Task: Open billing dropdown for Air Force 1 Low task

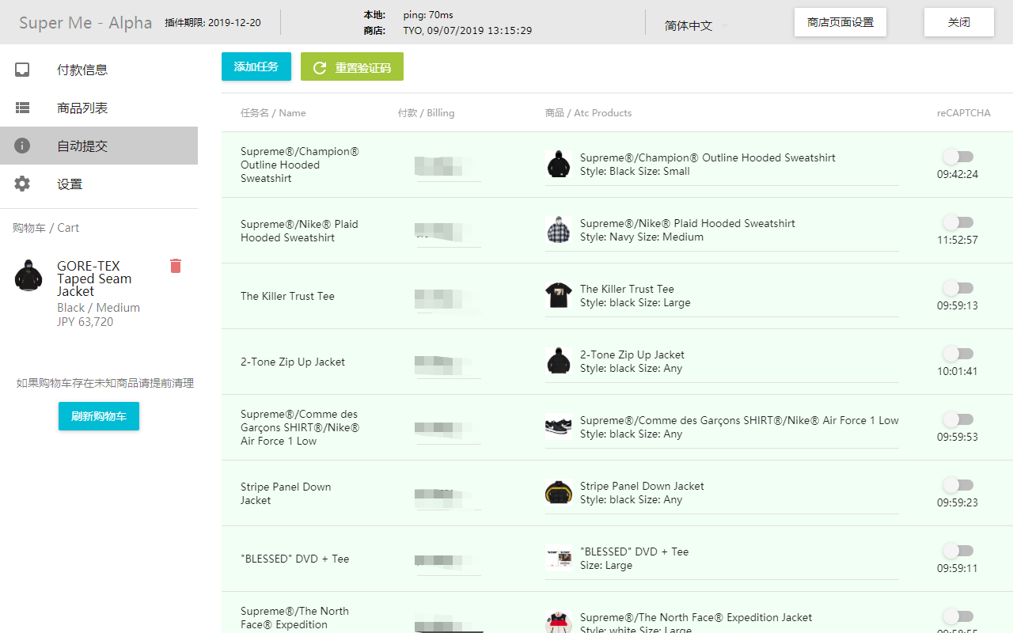Action: [448, 429]
